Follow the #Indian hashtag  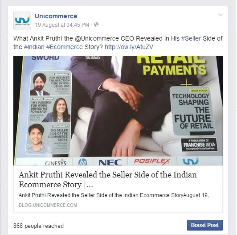tap(34, 47)
